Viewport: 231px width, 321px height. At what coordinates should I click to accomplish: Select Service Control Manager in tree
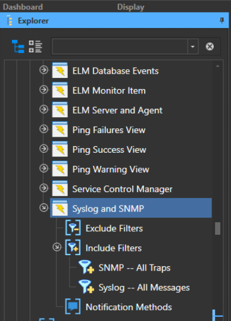point(122,189)
